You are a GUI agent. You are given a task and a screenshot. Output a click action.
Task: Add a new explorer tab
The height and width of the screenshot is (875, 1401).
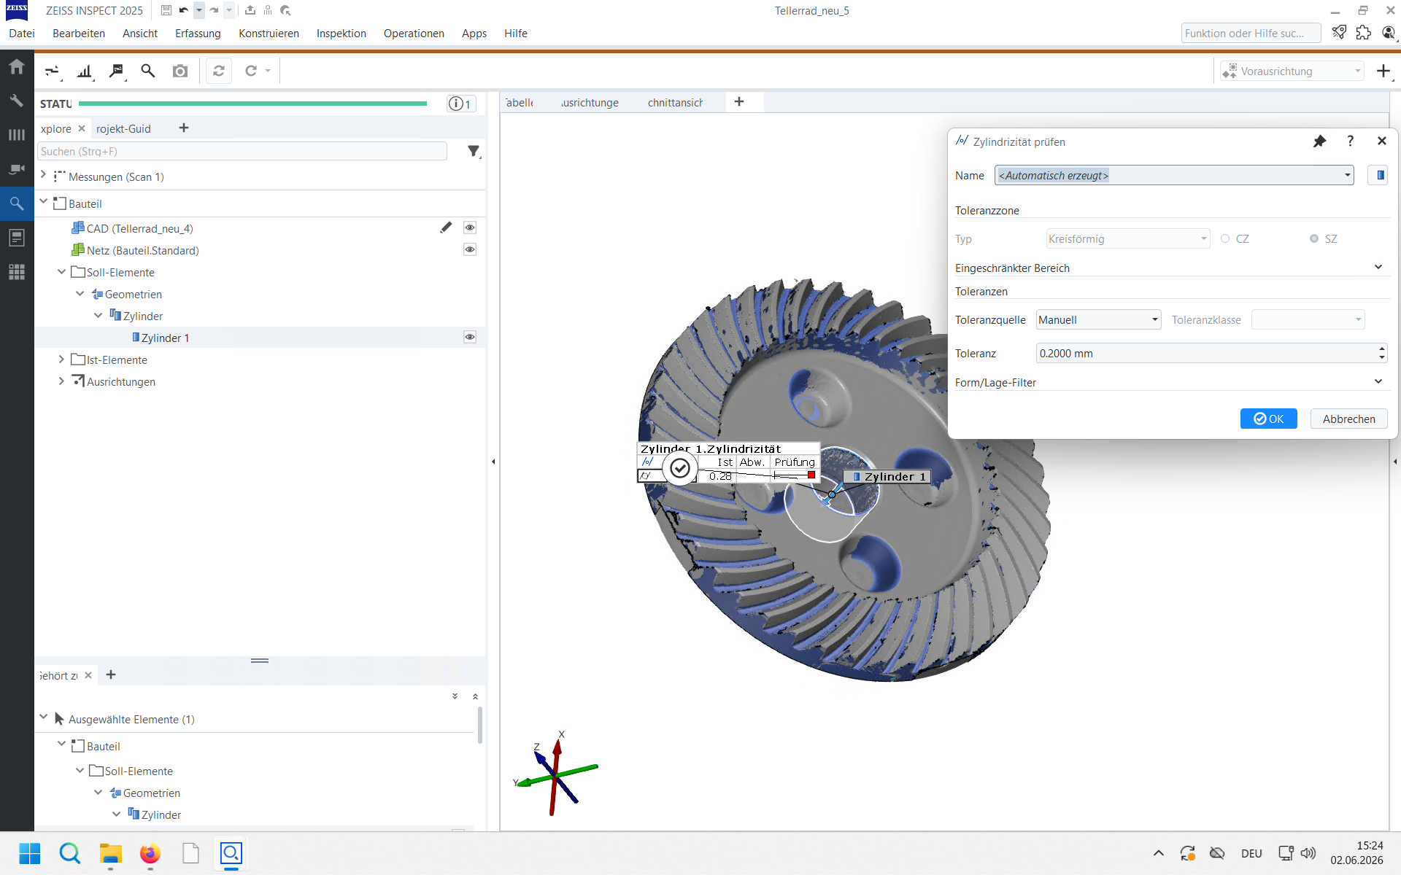tap(184, 128)
